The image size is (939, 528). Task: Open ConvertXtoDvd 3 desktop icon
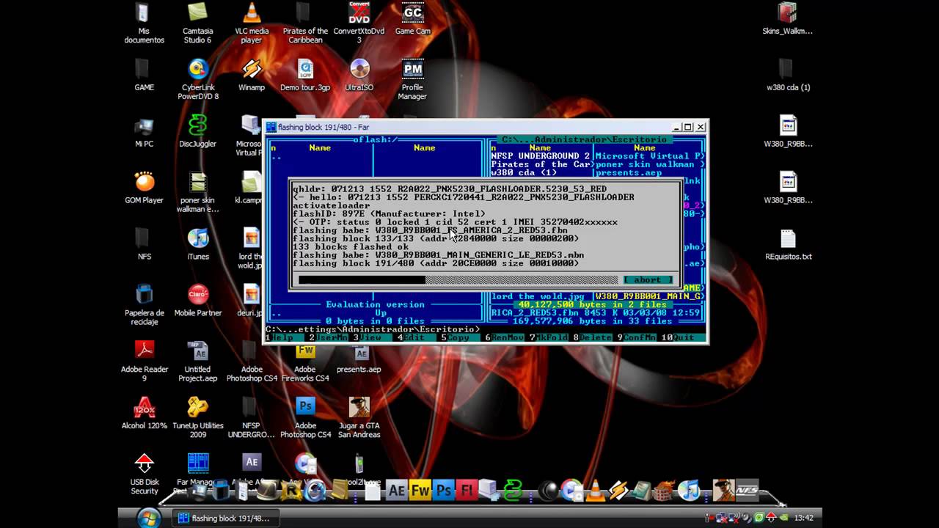[x=359, y=23]
